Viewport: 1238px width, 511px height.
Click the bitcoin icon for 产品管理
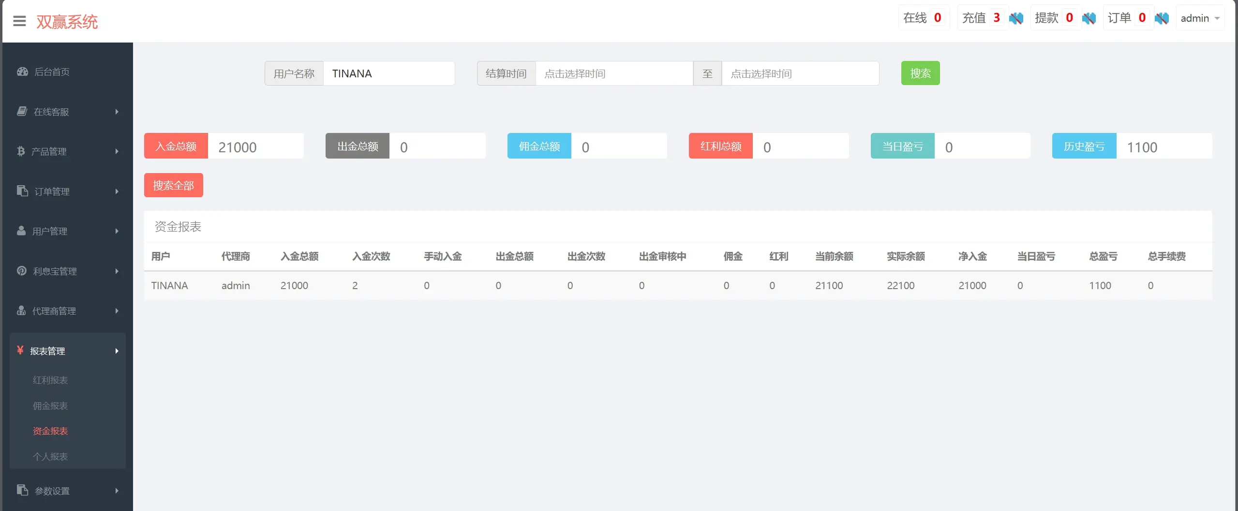pos(21,151)
